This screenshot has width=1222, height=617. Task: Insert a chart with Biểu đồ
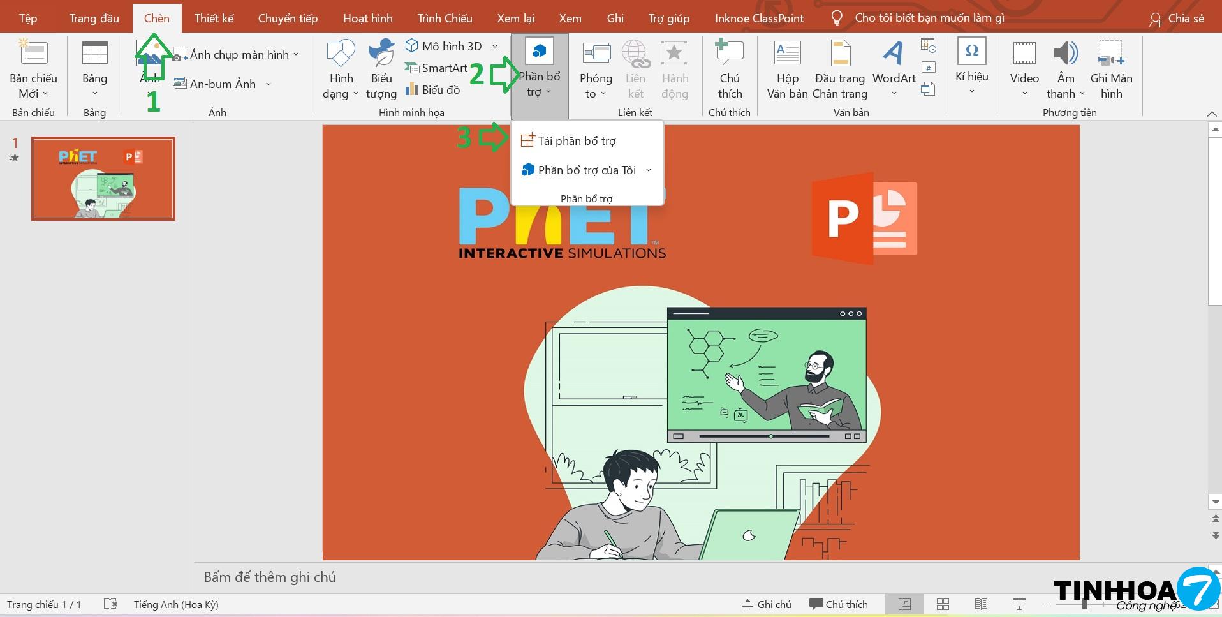pos(433,90)
